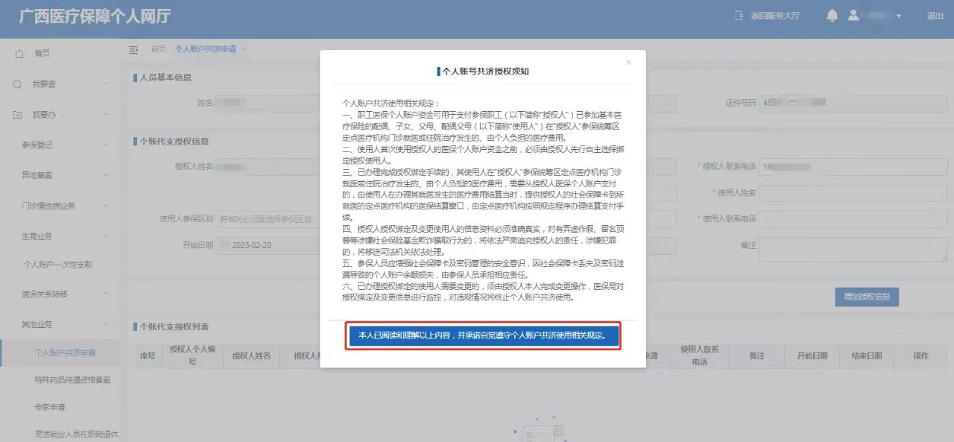Confirm the agreement by clicking 本人已阅读和理解以上内容 button
954x442 pixels.
(483, 336)
